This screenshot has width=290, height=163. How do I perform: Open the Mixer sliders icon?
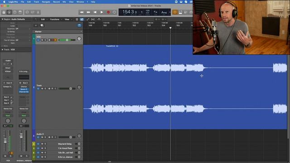(x=33, y=12)
